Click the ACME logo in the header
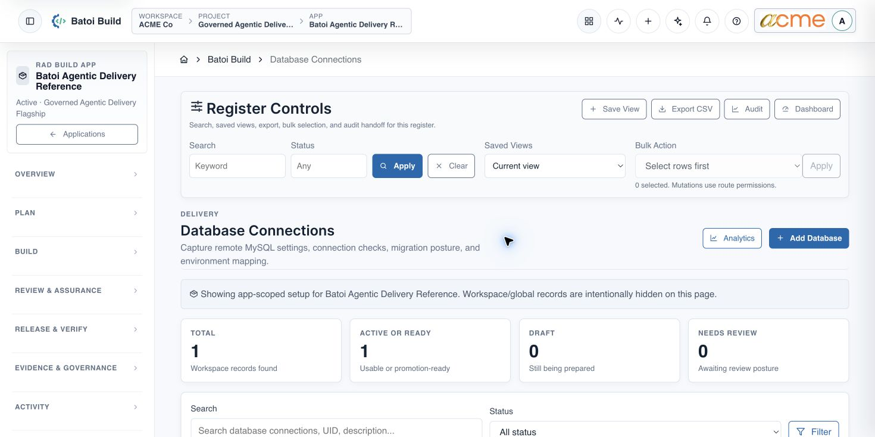The image size is (875, 437). (793, 21)
